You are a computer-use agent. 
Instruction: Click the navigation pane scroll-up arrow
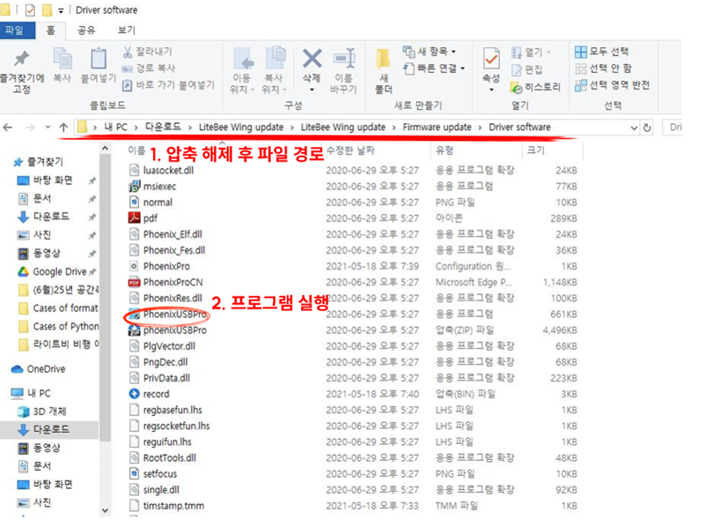pos(105,148)
